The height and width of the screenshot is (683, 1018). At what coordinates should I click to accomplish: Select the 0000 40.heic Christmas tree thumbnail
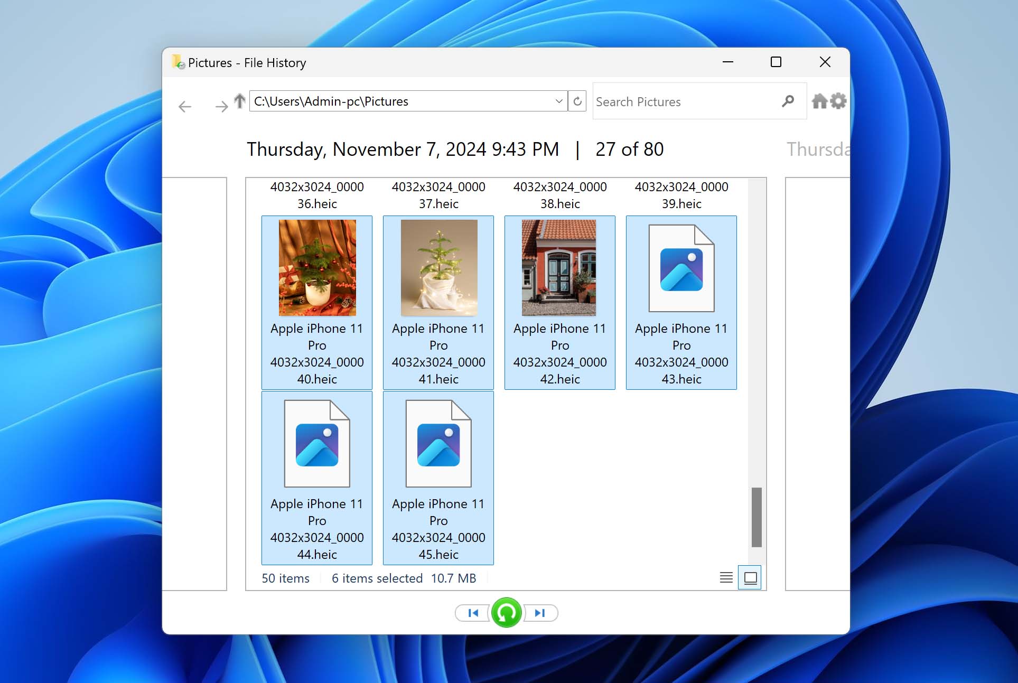pos(317,268)
